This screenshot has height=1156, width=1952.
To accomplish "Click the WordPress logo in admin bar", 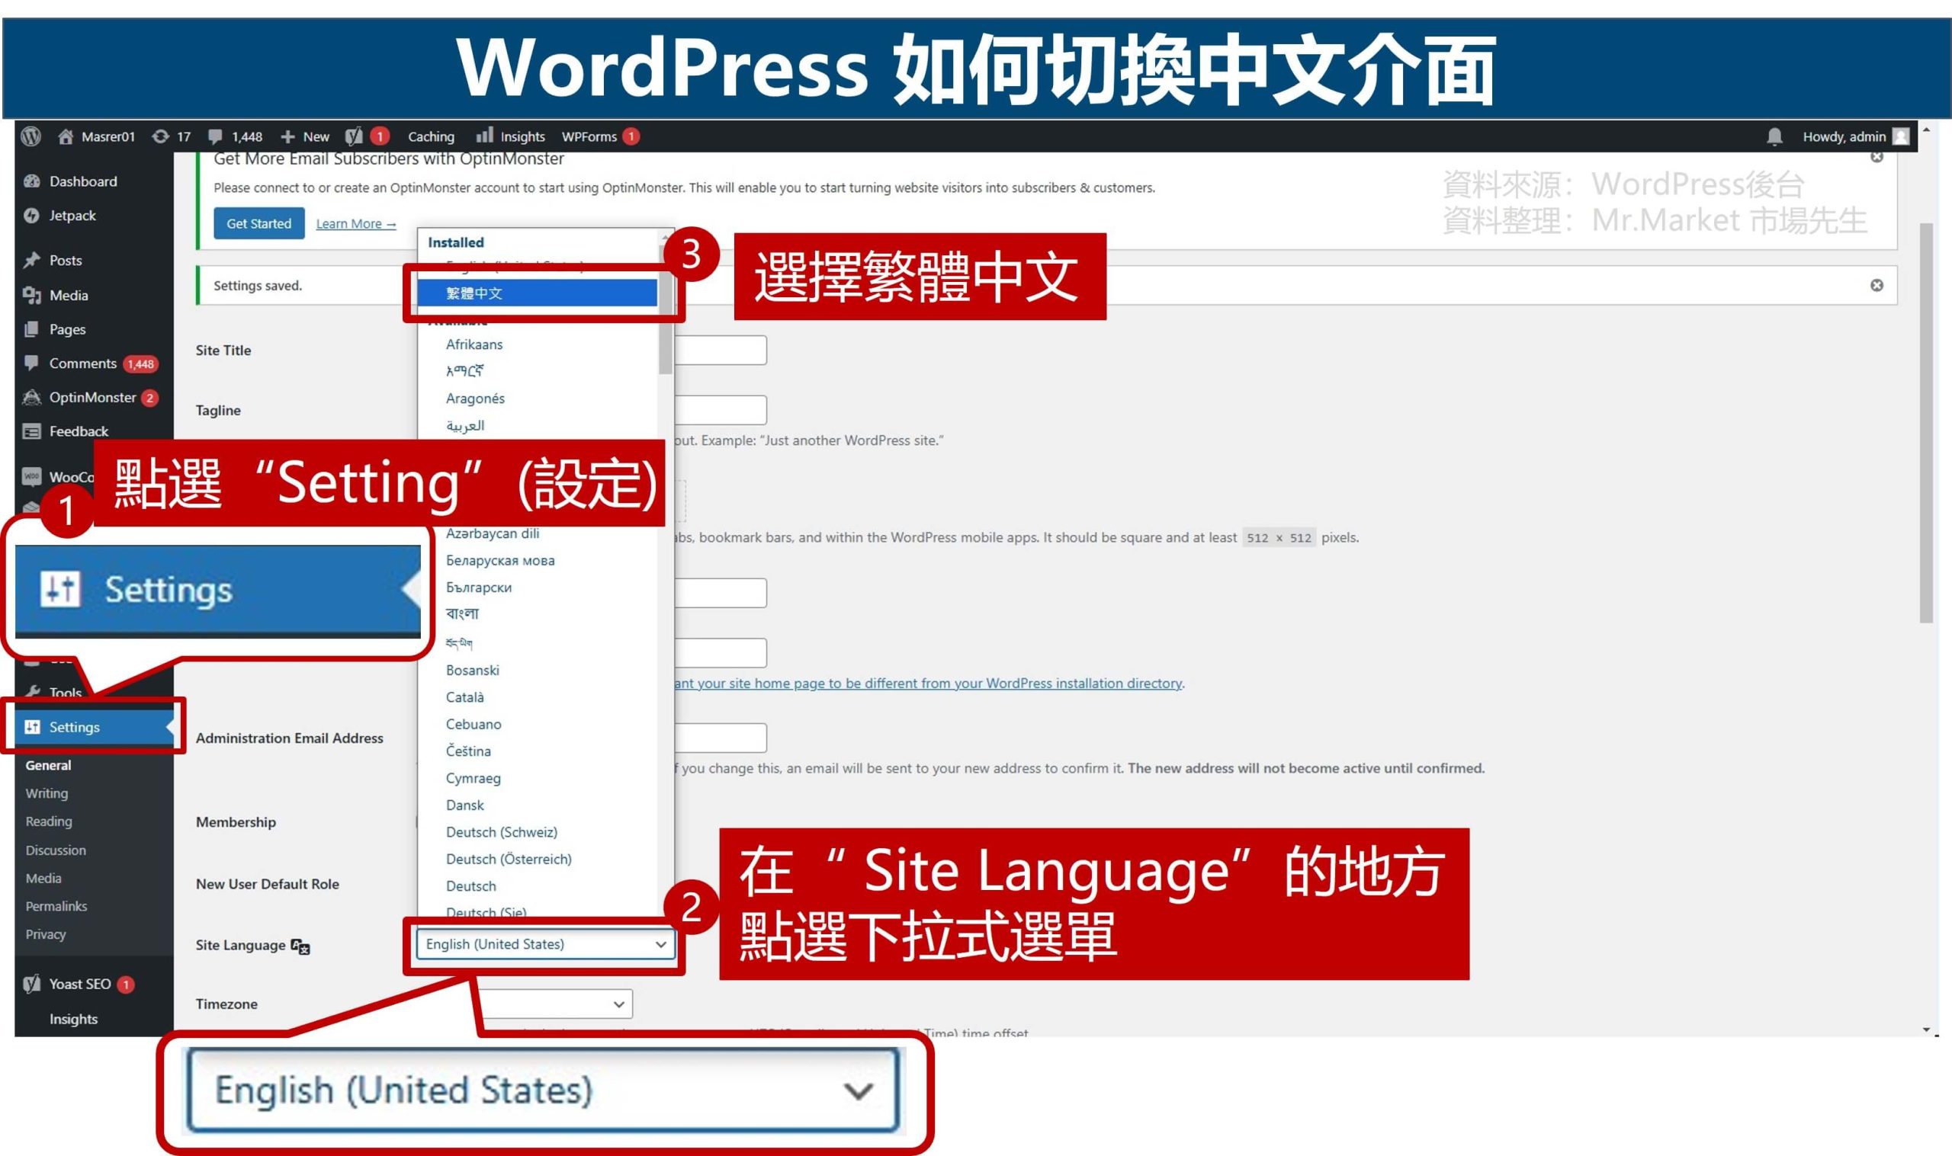I will pos(31,136).
